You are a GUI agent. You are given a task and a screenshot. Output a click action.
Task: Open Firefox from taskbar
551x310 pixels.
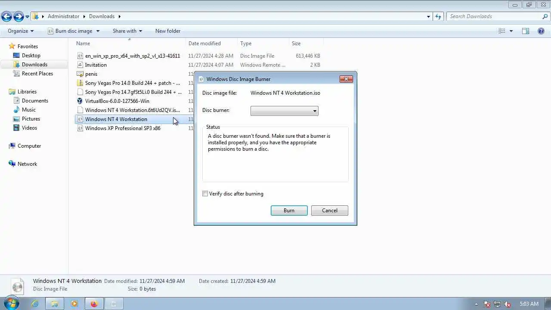pyautogui.click(x=94, y=304)
